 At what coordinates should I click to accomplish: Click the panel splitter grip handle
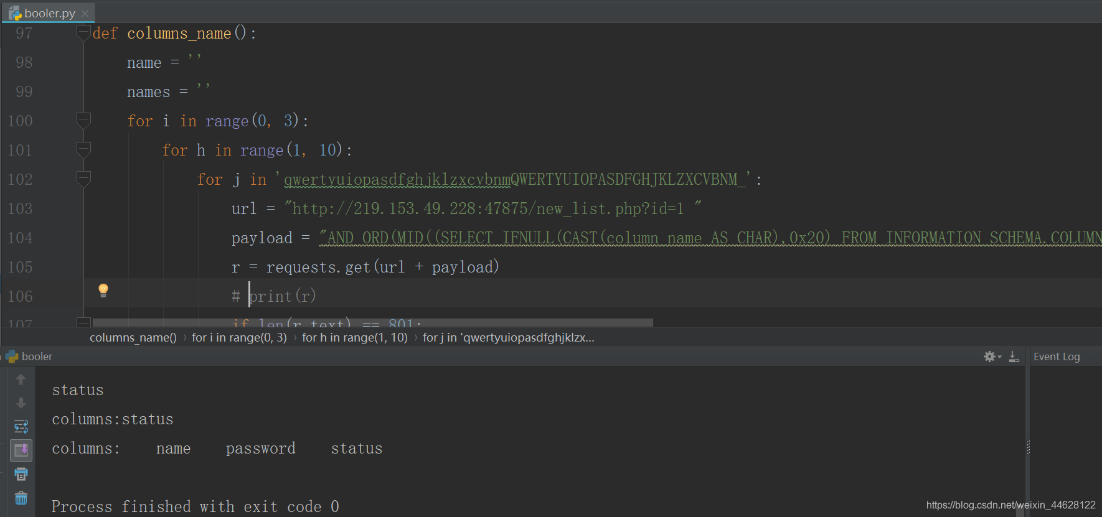(x=1028, y=447)
